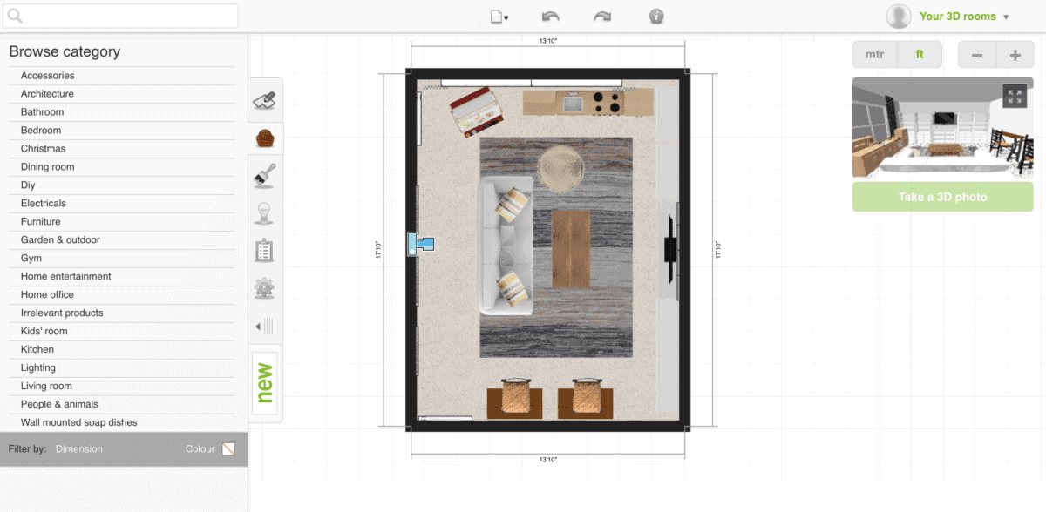Image resolution: width=1046 pixels, height=512 pixels.
Task: Open the gear settings tool
Action: click(264, 288)
